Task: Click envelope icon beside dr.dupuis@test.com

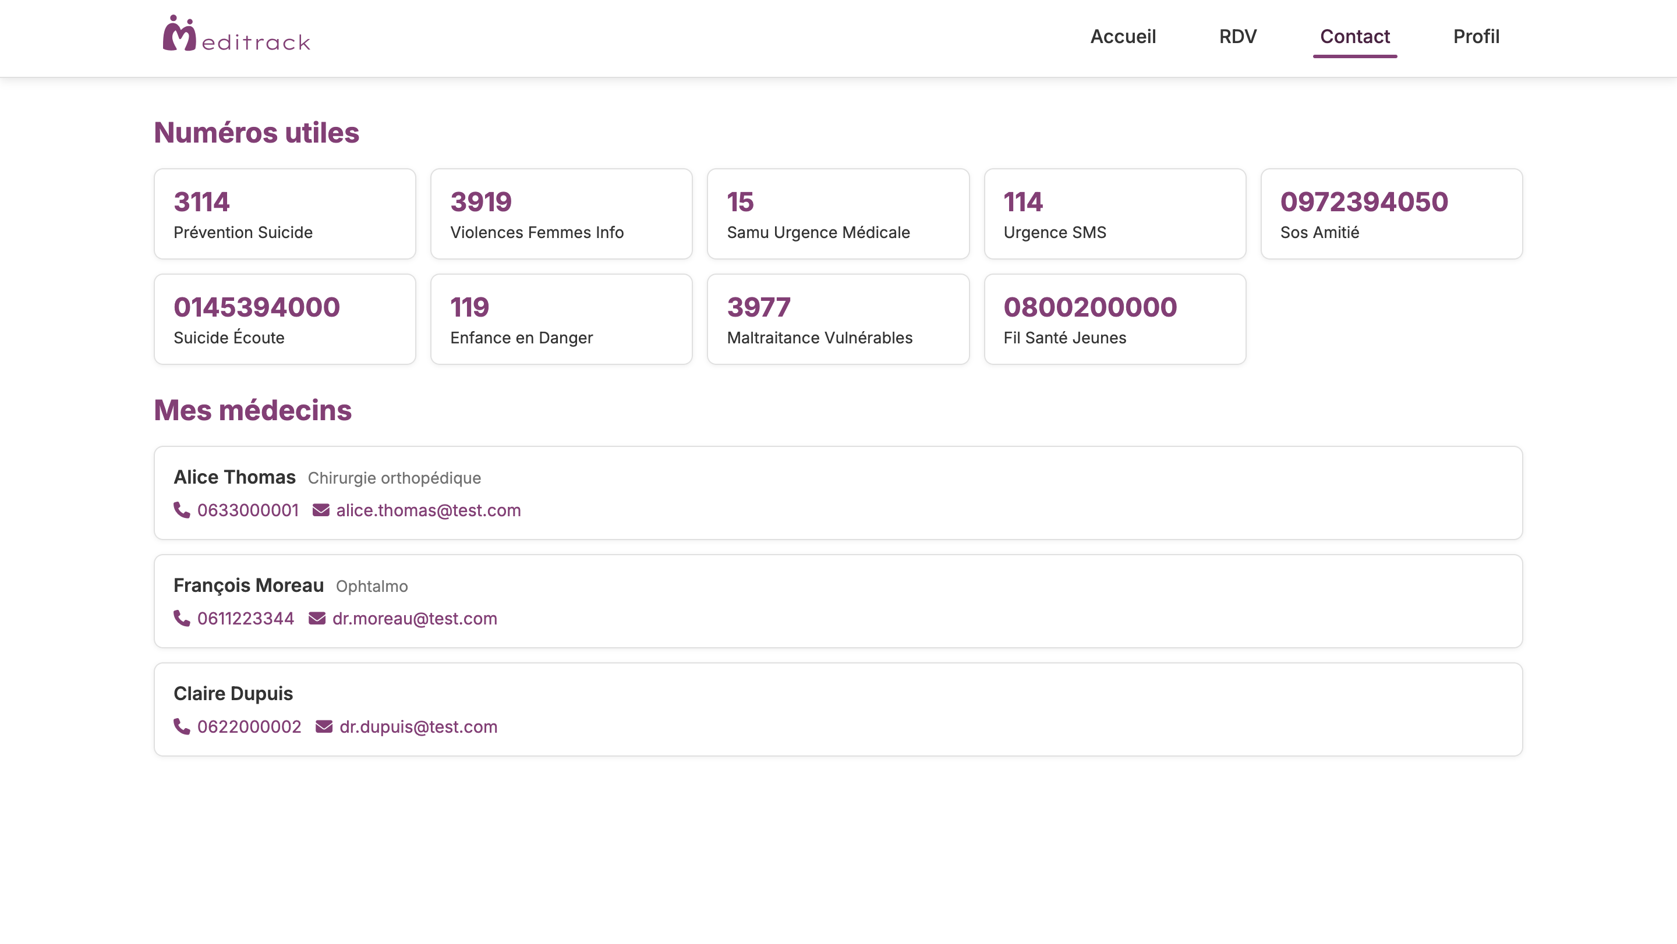Action: pyautogui.click(x=324, y=726)
